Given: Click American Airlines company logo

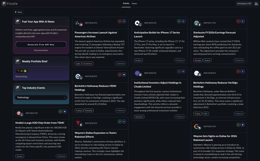Looking at the screenshot, I should tap(78, 23).
